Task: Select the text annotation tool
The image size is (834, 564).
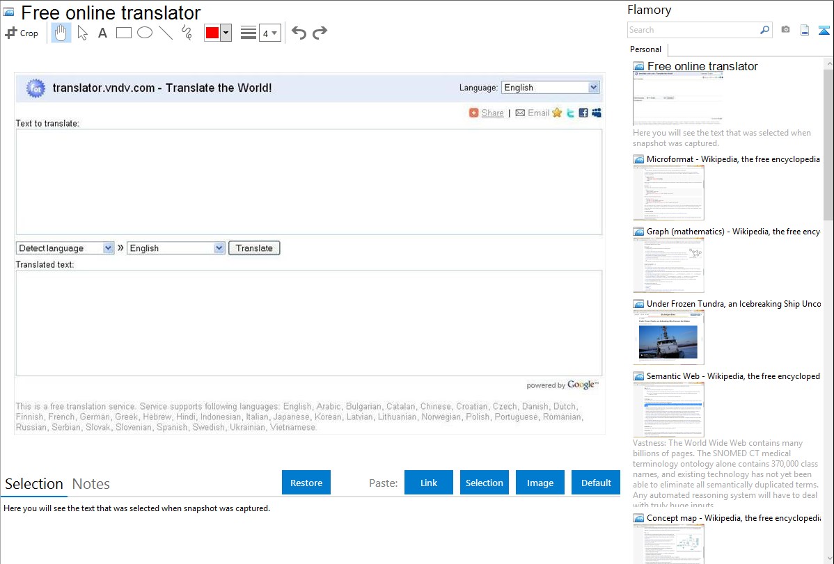Action: (x=102, y=33)
